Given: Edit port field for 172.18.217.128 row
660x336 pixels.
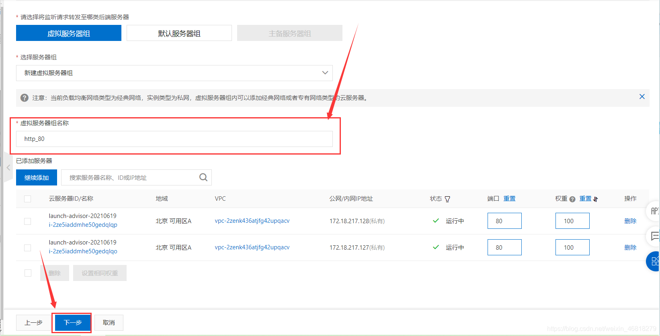Looking at the screenshot, I should point(504,221).
